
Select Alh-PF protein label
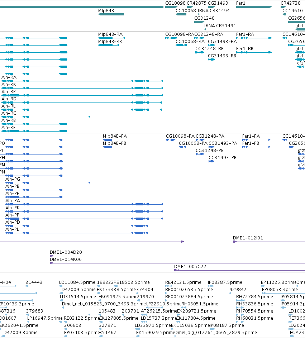(x=12, y=194)
